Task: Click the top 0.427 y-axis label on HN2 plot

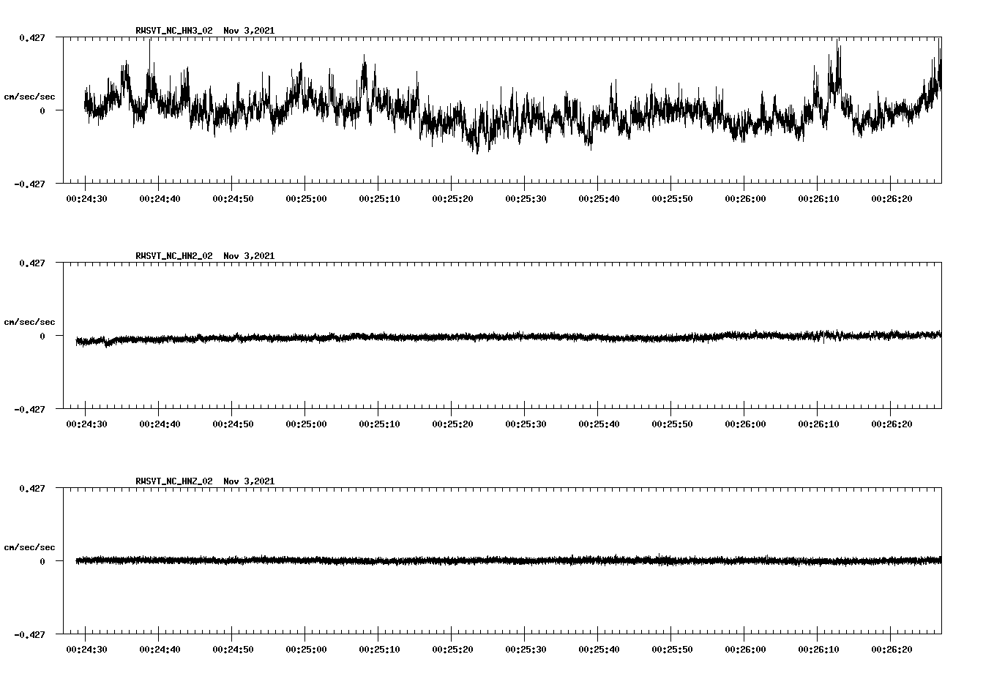Action: pyautogui.click(x=31, y=263)
